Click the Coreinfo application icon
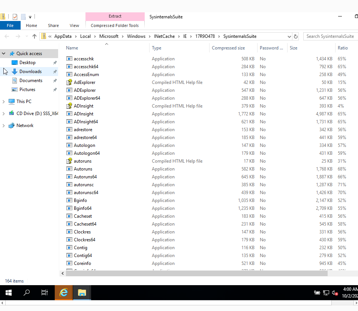This screenshot has height=311, width=358. pyautogui.click(x=69, y=263)
